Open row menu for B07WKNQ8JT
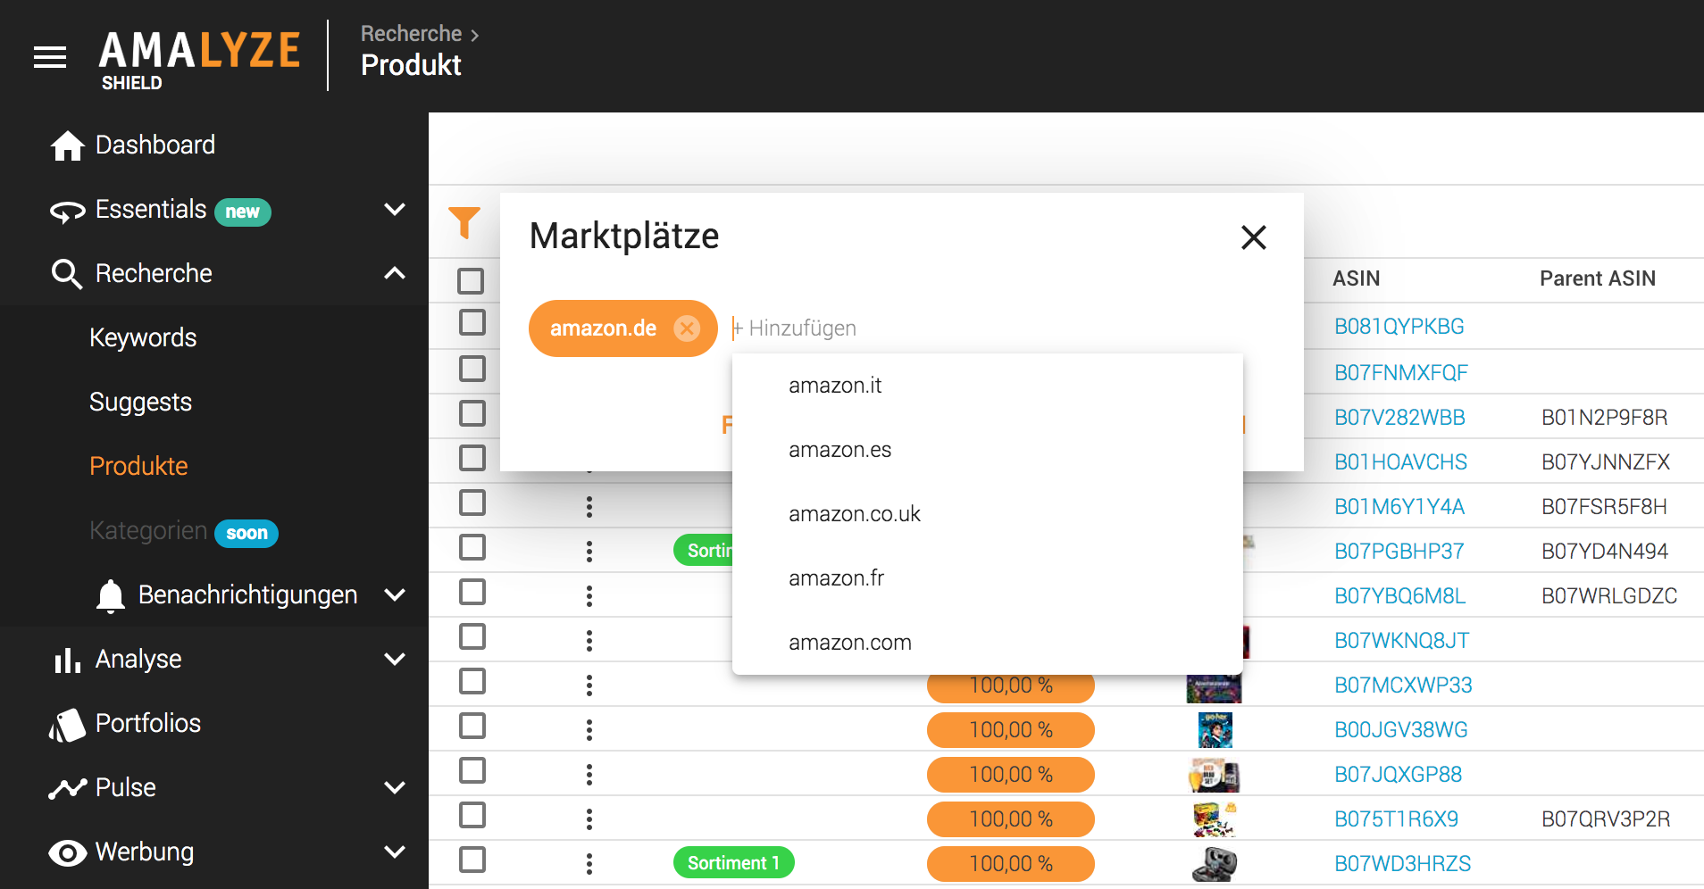 (x=589, y=641)
